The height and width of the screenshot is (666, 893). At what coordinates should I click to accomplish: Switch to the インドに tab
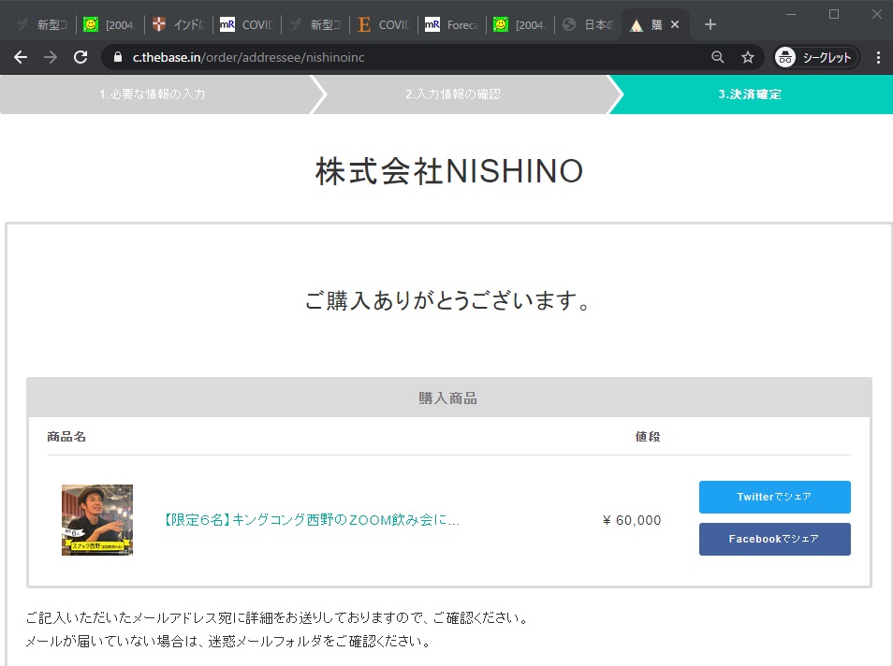tap(178, 24)
